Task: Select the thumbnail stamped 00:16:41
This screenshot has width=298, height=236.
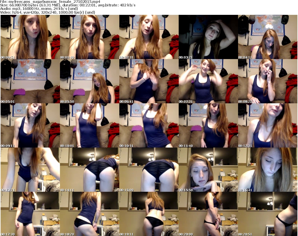Action: pyautogui.click(x=268, y=170)
